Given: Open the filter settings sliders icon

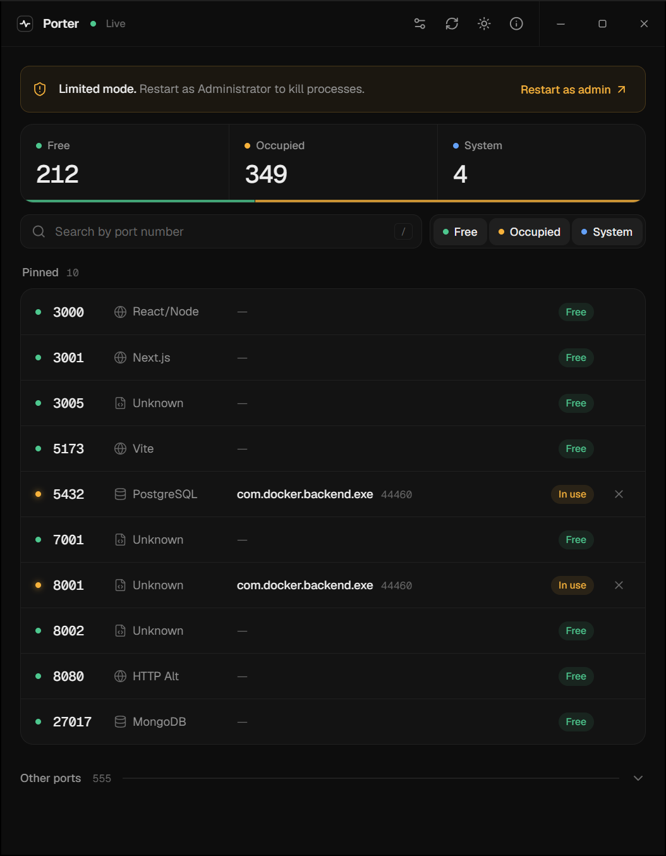Looking at the screenshot, I should 420,23.
